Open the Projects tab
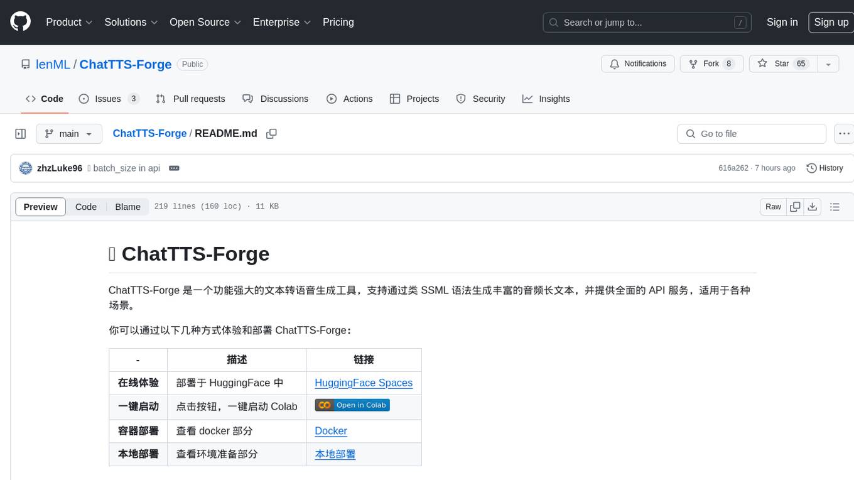 414,99
